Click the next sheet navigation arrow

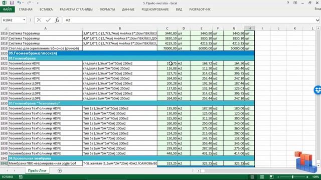[15, 170]
